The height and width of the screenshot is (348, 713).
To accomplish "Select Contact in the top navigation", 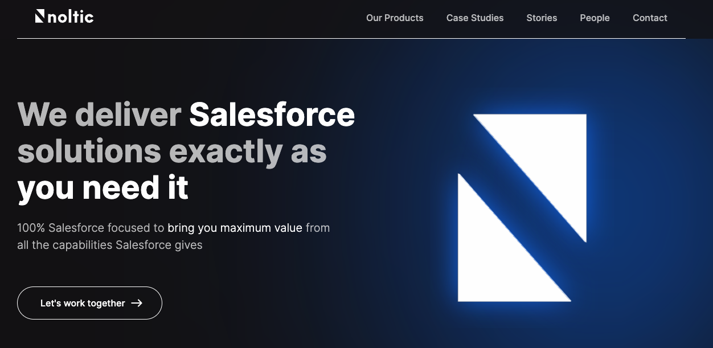I will (650, 18).
